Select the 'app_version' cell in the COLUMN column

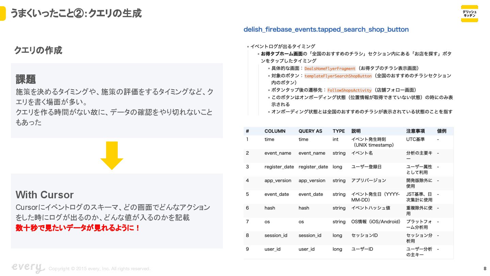pyautogui.click(x=278, y=181)
